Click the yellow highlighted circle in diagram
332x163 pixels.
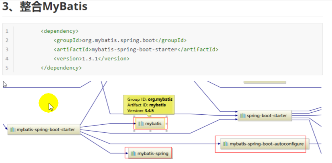pos(49,103)
